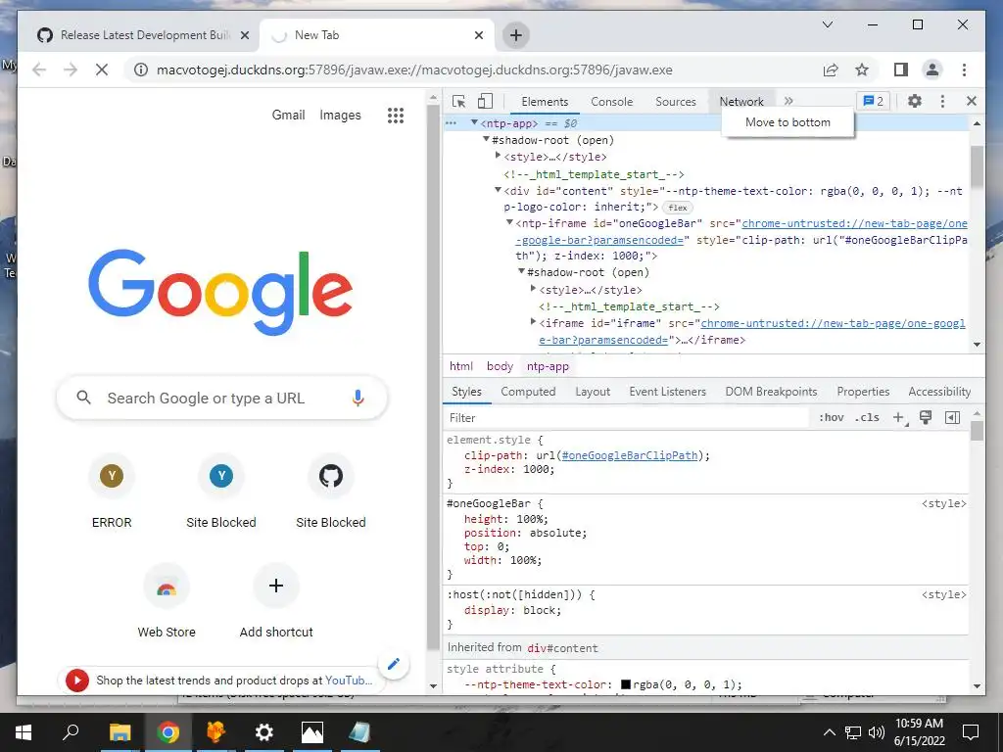The height and width of the screenshot is (752, 1003).
Task: Select the body breadcrumb
Action: click(x=500, y=366)
